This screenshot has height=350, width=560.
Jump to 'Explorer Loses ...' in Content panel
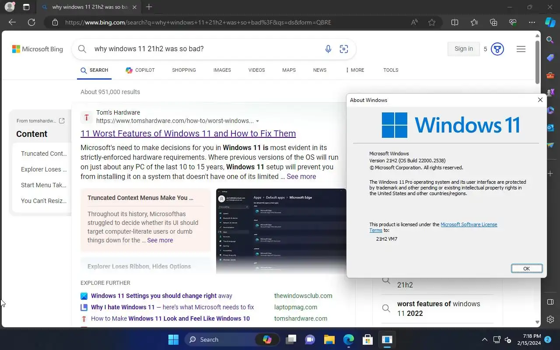pyautogui.click(x=44, y=169)
